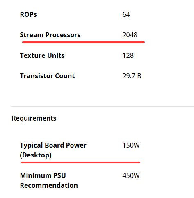Click red underline beneath Typical Board Power
This screenshot has width=194, height=198.
(x=80, y=162)
